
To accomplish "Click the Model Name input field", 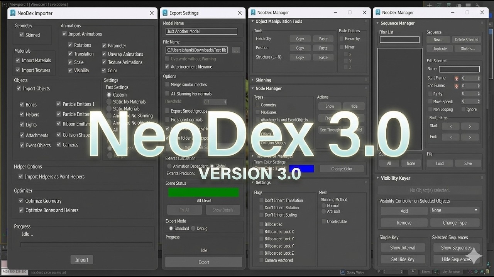I will click(x=201, y=31).
